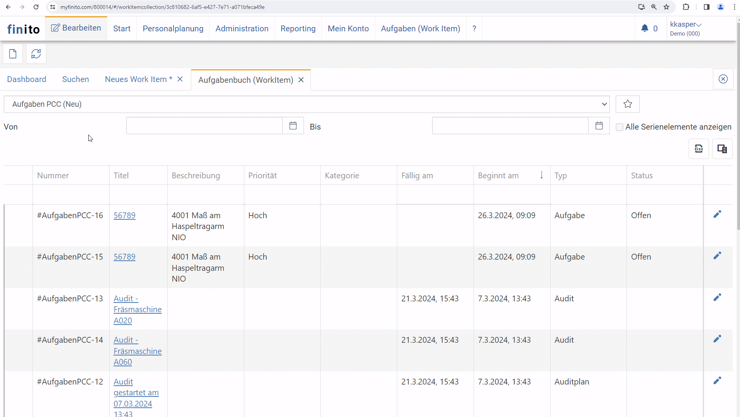Mark view as favorite with star icon

point(628,104)
